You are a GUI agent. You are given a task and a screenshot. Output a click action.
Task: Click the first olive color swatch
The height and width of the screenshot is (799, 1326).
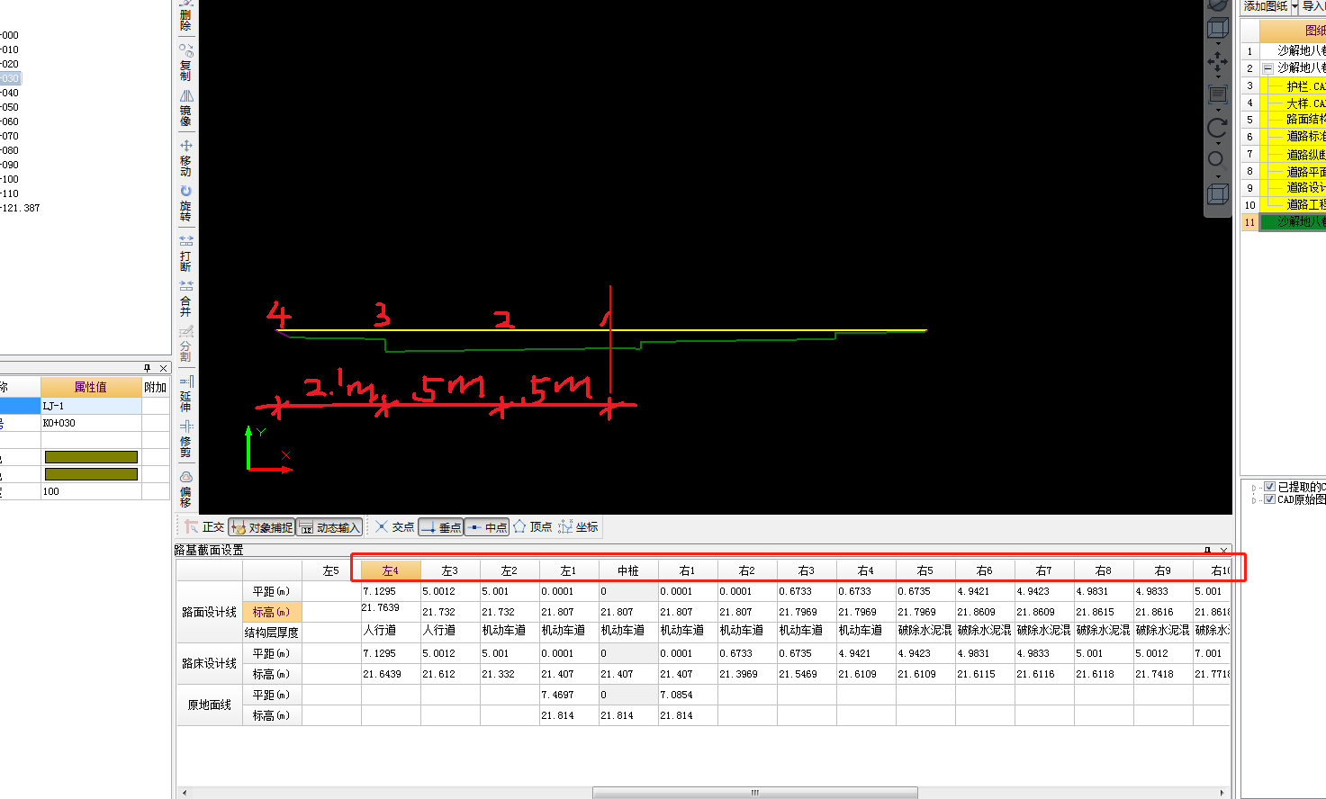91,457
